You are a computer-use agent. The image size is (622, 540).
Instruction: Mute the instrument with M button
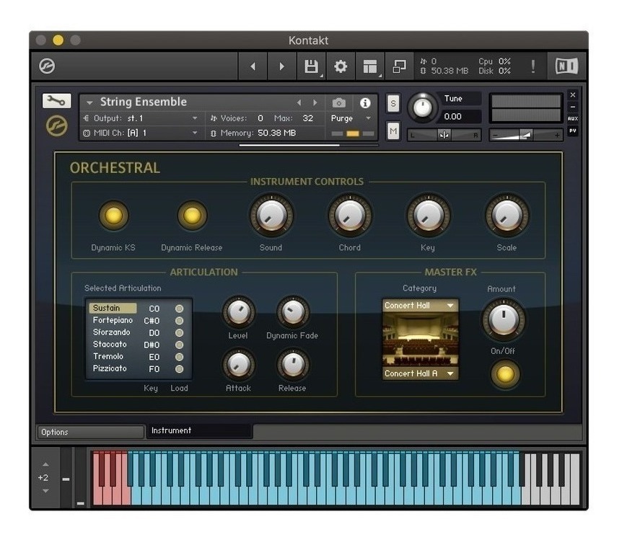(x=393, y=130)
